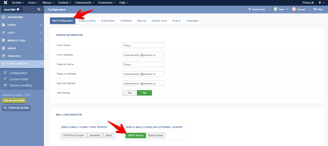Select Elastic Email option
Viewport: 328px width, 146px height.
156,135
